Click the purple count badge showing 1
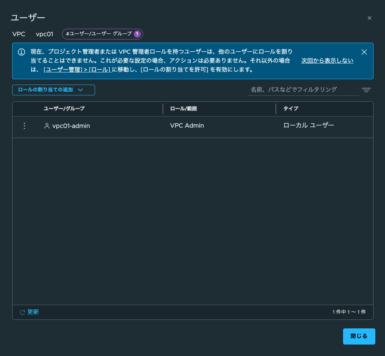Image resolution: width=385 pixels, height=356 pixels. pyautogui.click(x=137, y=34)
